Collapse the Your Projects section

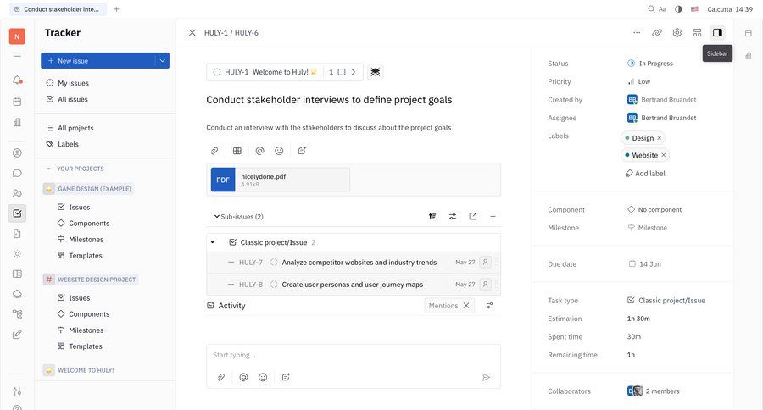[x=49, y=169]
